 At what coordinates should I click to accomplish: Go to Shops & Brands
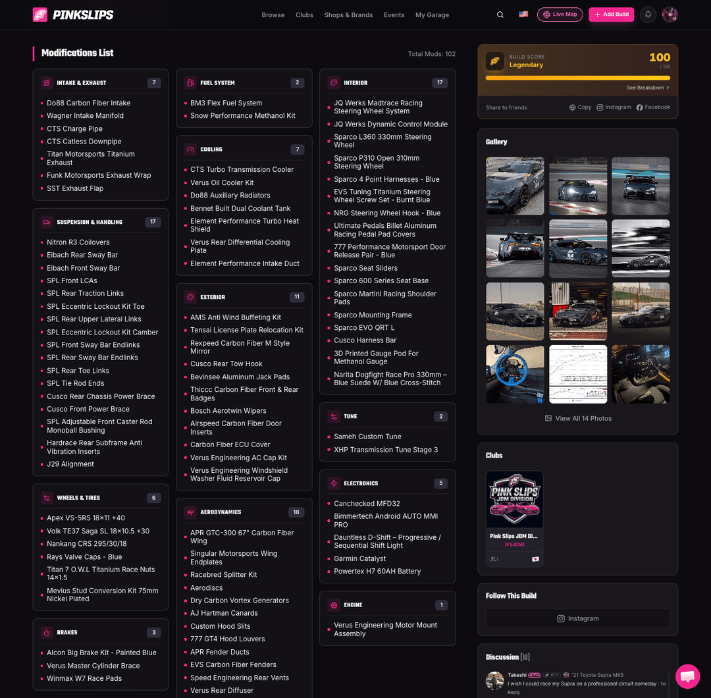pyautogui.click(x=348, y=14)
